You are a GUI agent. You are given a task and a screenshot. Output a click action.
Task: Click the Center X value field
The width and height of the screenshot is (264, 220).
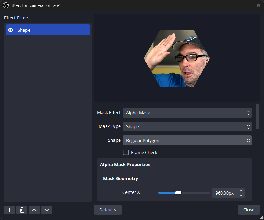[x=224, y=193]
